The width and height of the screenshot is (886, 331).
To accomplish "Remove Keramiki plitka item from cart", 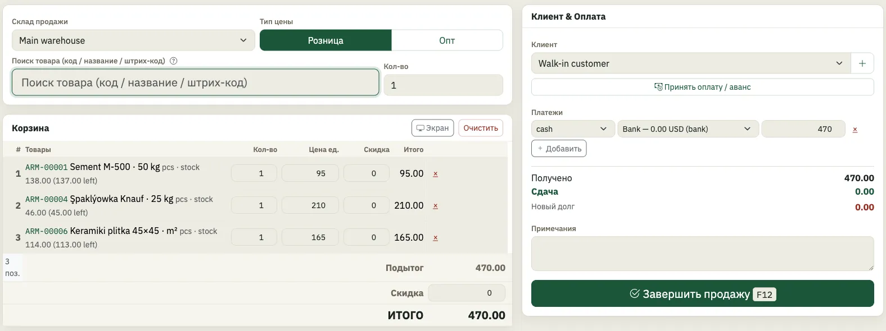I will [435, 238].
